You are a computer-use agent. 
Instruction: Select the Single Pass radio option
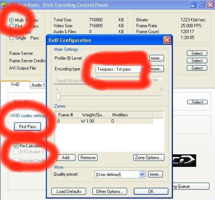tap(12, 38)
